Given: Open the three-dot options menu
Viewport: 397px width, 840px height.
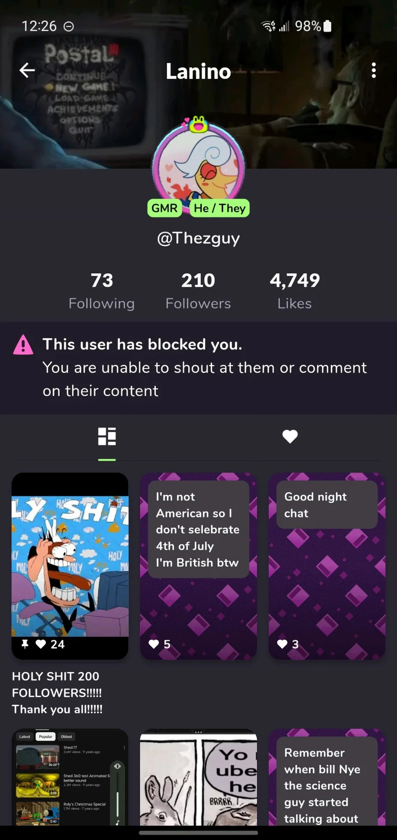Looking at the screenshot, I should tap(374, 70).
